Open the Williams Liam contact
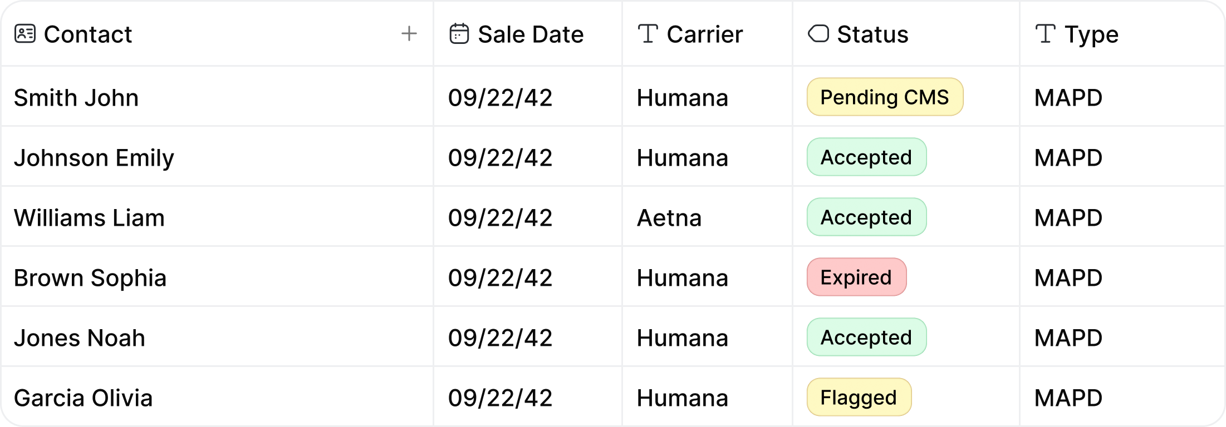This screenshot has height=427, width=1226. [89, 218]
